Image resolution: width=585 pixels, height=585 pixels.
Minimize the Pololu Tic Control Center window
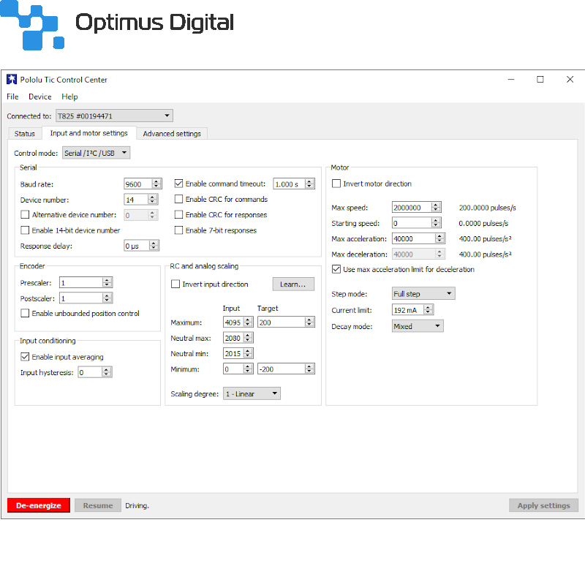[x=511, y=80]
